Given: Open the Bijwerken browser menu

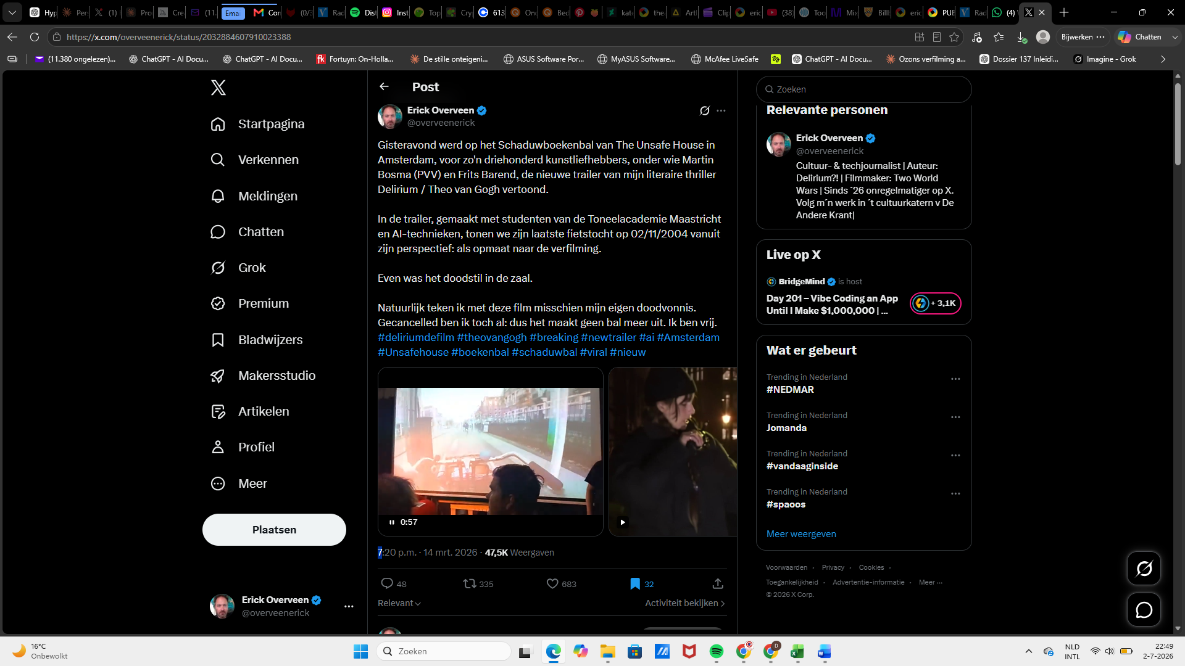Looking at the screenshot, I should [x=1082, y=37].
